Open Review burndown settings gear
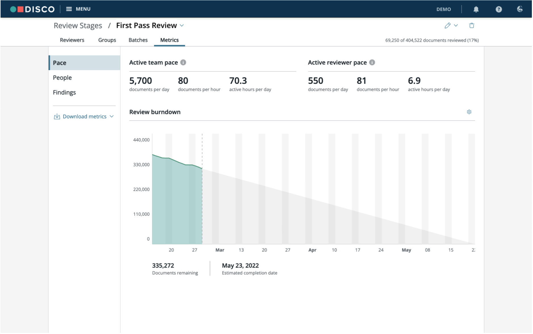Image resolution: width=533 pixels, height=334 pixels. pyautogui.click(x=469, y=112)
